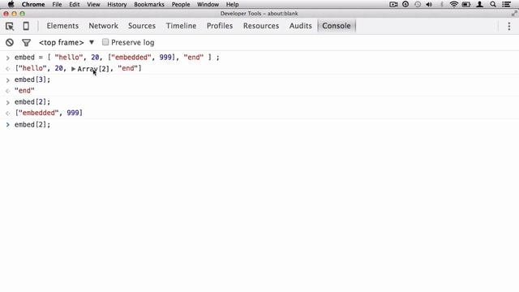Open the Apple menu
This screenshot has width=519, height=292.
click(11, 4)
